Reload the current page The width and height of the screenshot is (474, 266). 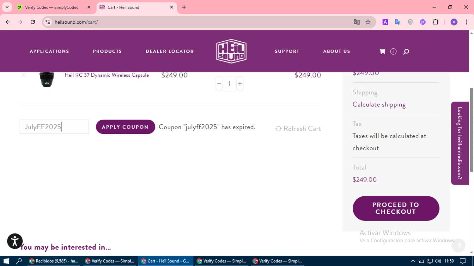click(x=33, y=22)
